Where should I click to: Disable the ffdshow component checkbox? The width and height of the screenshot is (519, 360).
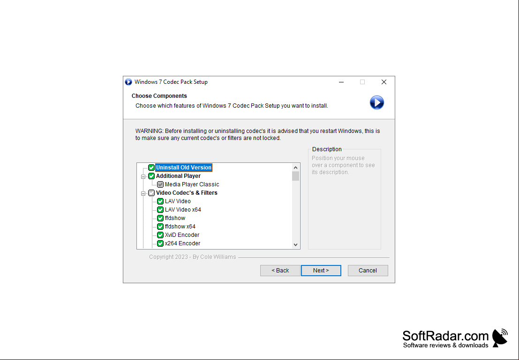160,218
